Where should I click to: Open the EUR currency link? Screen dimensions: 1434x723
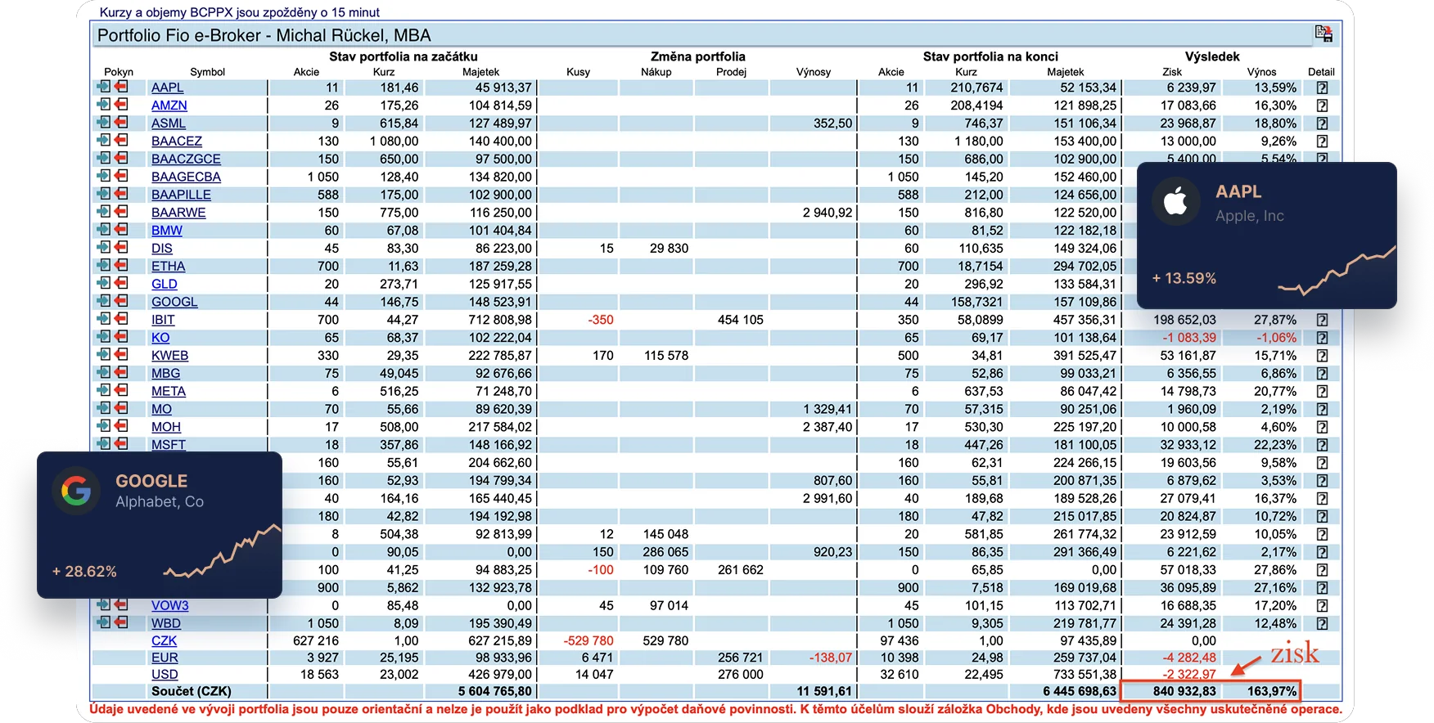point(165,658)
